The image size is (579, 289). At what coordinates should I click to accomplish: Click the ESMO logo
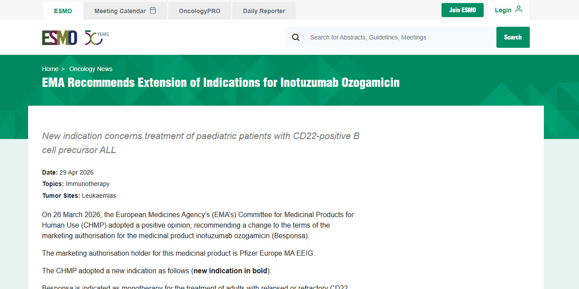click(59, 38)
